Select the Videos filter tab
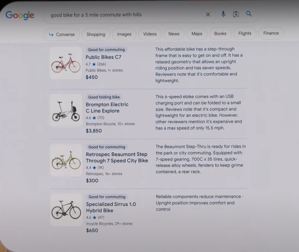 pos(150,34)
